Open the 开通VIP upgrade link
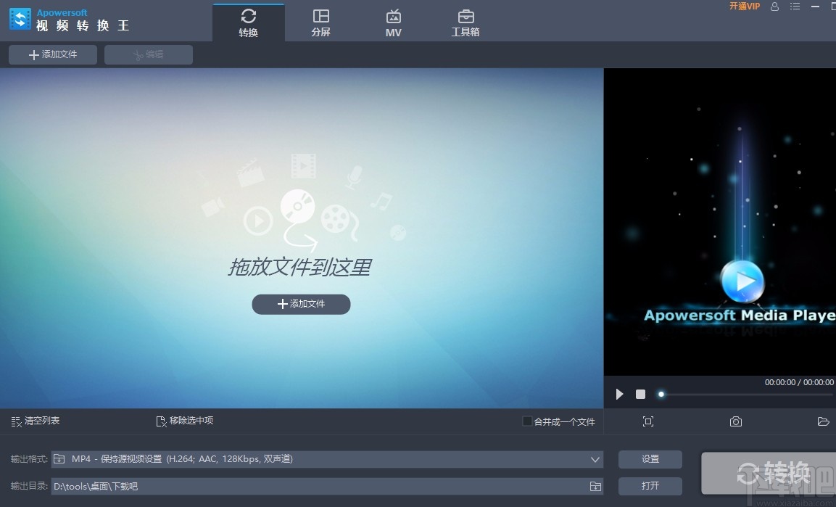The width and height of the screenshot is (836, 507). pos(745,7)
